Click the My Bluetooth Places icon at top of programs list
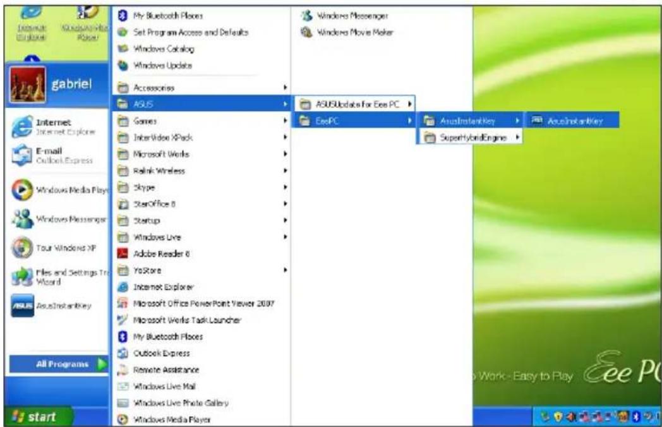This screenshot has width=662, height=427. 123,16
